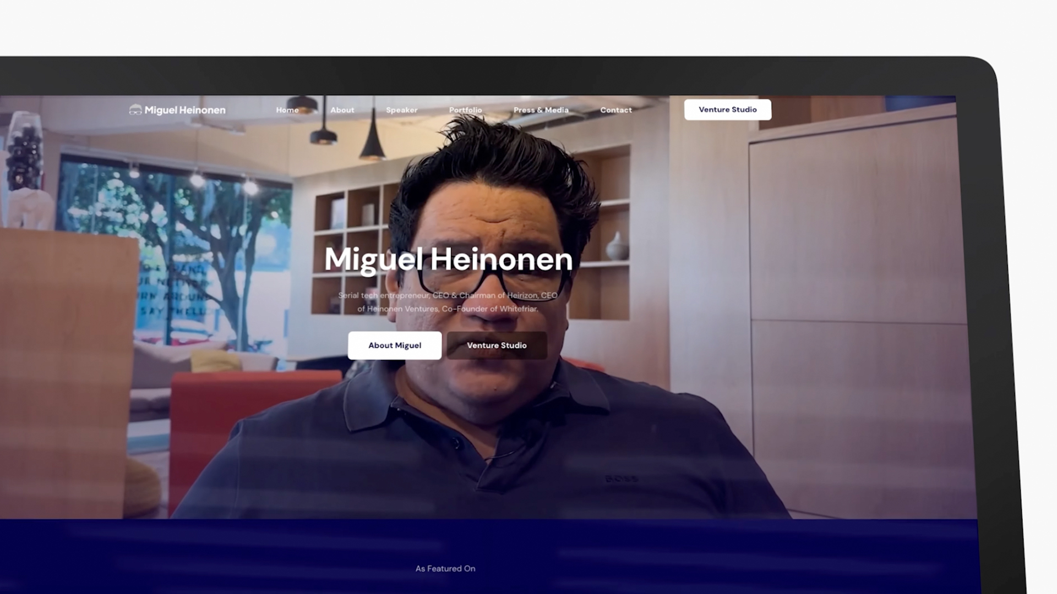This screenshot has height=594, width=1057.
Task: Navigate to the Contact page
Action: pyautogui.click(x=615, y=110)
